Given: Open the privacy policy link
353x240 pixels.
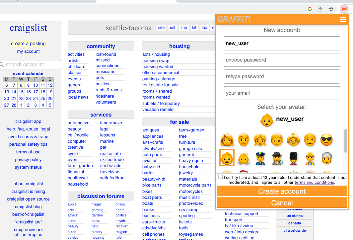Looking at the screenshot, I should pyautogui.click(x=29, y=160).
